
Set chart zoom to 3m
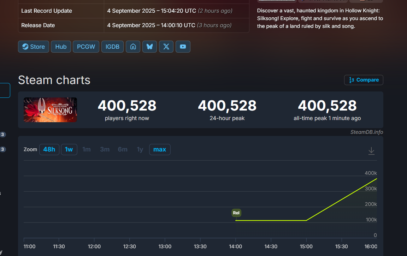[x=105, y=149]
